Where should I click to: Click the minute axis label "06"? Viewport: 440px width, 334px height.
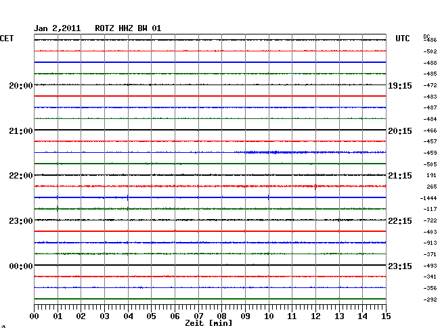click(175, 316)
